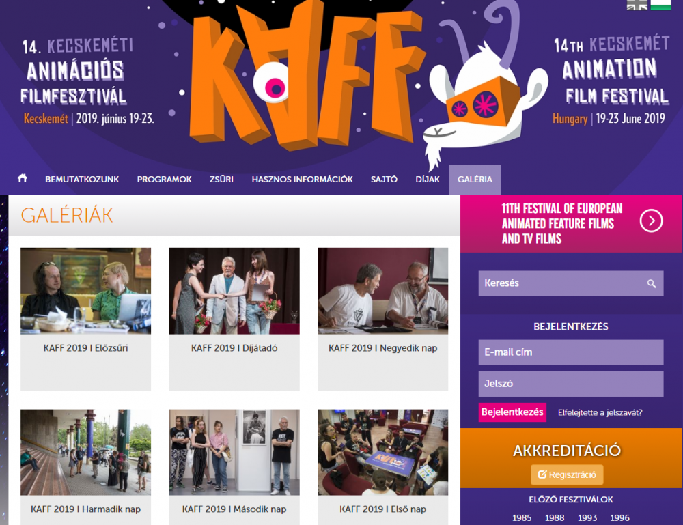Open the KAFF 2019 Díjátadó gallery thumbnail
Screen dimensions: 683x525
point(234,291)
